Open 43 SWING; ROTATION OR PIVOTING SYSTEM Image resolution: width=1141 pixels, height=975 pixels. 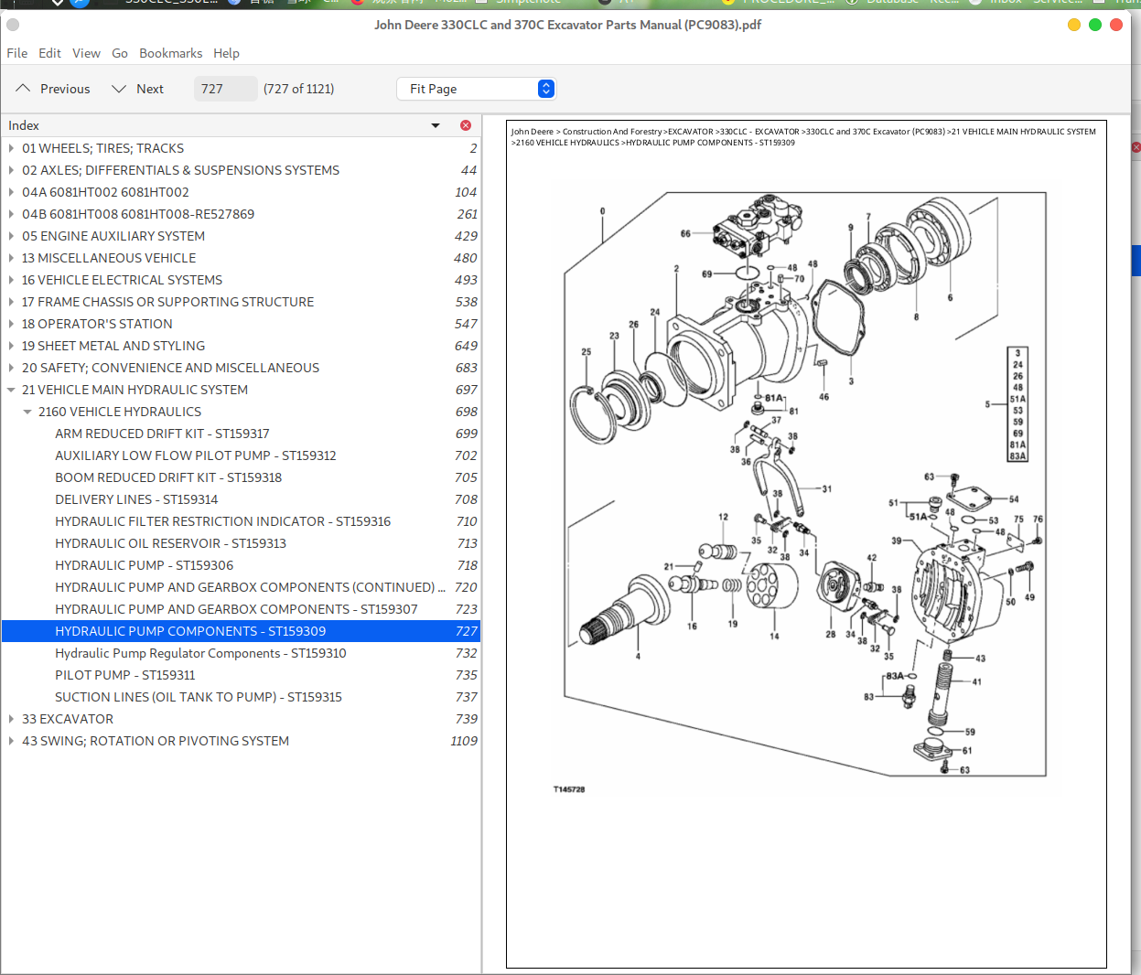[x=155, y=741]
